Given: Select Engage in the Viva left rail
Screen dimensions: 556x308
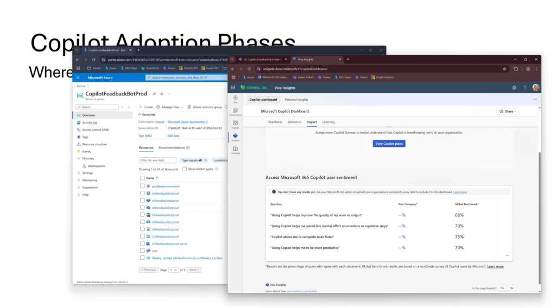Looking at the screenshot, I should tap(235, 125).
